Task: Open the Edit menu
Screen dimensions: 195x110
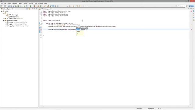Action: coord(5,3)
